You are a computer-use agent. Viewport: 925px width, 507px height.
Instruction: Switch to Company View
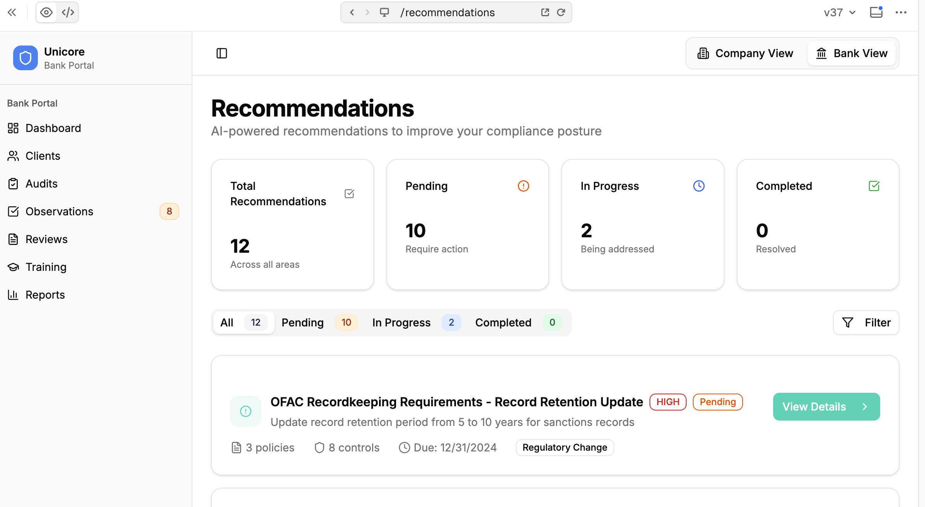pyautogui.click(x=745, y=53)
